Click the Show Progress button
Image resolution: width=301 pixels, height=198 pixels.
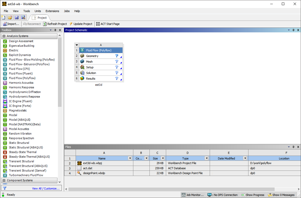point(253,195)
